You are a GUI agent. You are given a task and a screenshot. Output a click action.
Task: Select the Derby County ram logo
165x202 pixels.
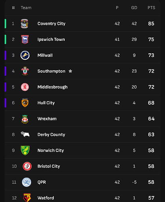25,135
